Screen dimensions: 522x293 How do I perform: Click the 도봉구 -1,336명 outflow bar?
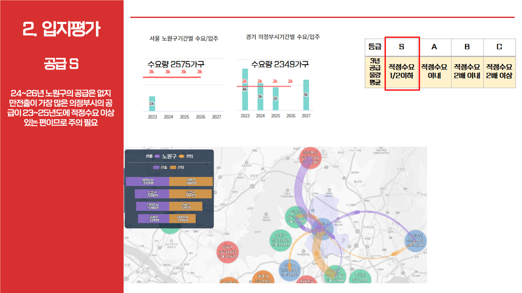(152, 194)
